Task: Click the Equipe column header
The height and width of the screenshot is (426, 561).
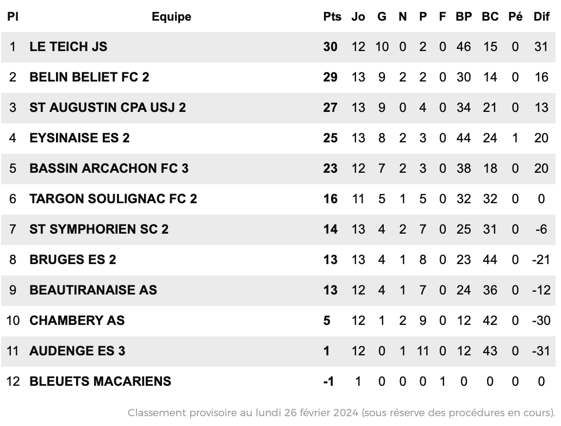Action: point(171,17)
